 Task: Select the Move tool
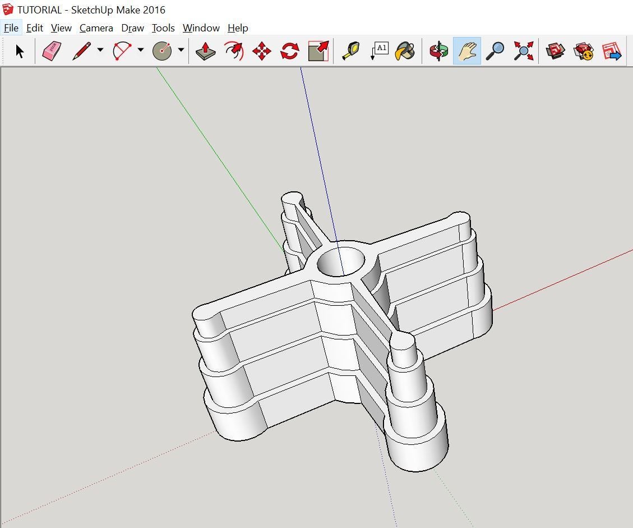[261, 50]
